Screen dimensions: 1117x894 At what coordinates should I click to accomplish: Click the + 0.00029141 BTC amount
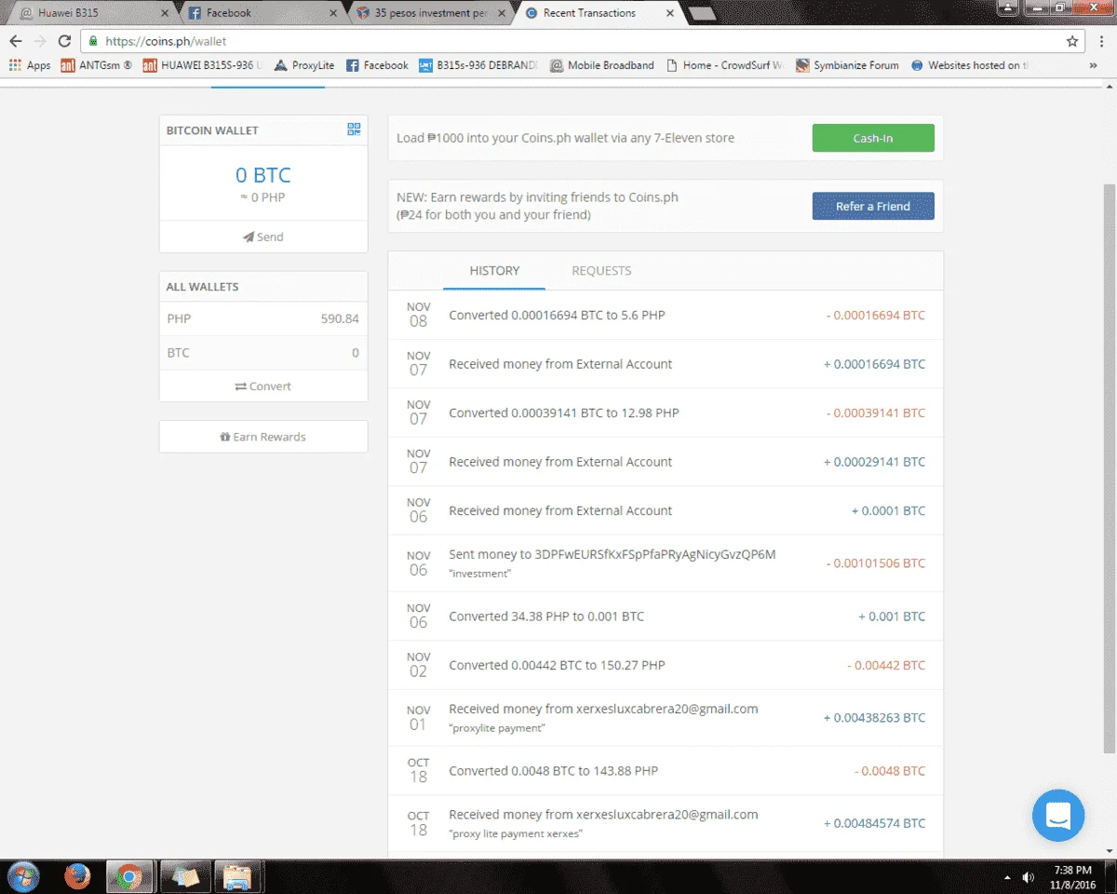pyautogui.click(x=874, y=462)
